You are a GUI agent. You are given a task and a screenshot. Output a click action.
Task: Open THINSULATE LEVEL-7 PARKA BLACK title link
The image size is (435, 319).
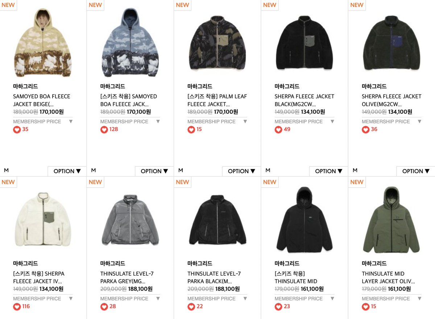click(214, 277)
